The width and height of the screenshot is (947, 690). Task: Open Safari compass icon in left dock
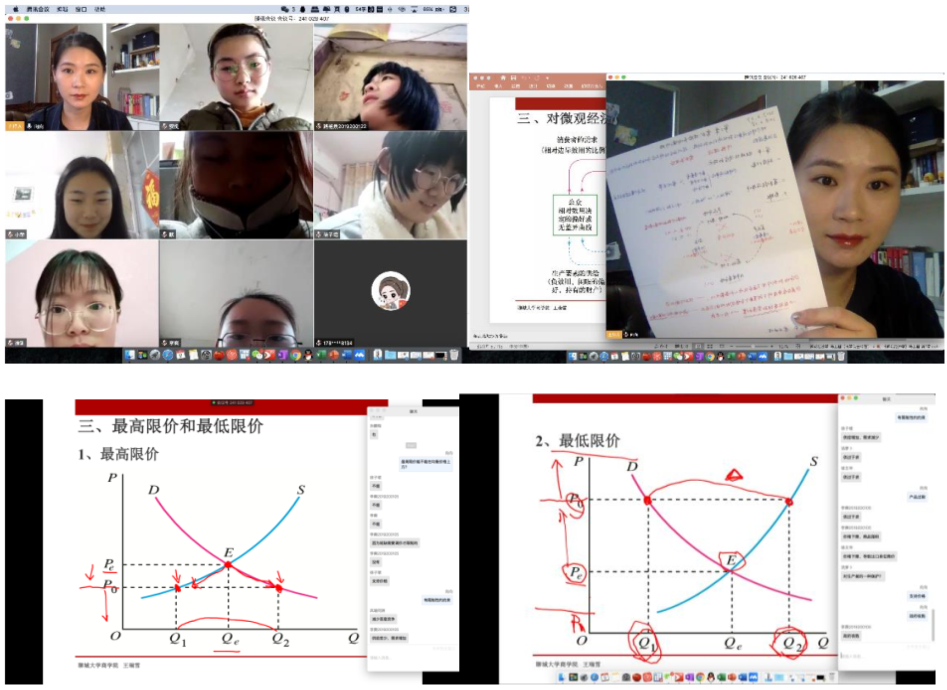click(168, 355)
